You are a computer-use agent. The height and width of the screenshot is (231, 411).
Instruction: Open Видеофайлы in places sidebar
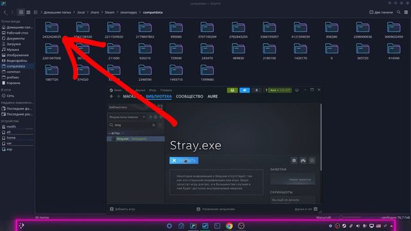17,61
